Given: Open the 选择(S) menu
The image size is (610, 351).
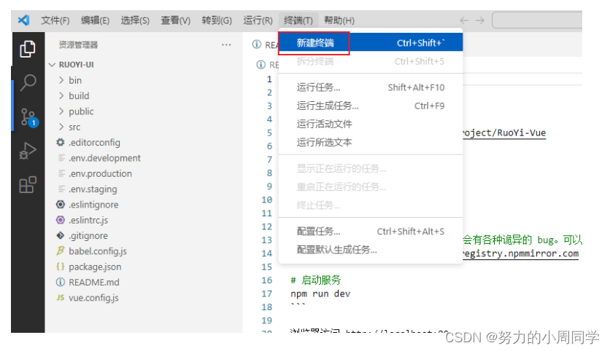Looking at the screenshot, I should [x=135, y=20].
